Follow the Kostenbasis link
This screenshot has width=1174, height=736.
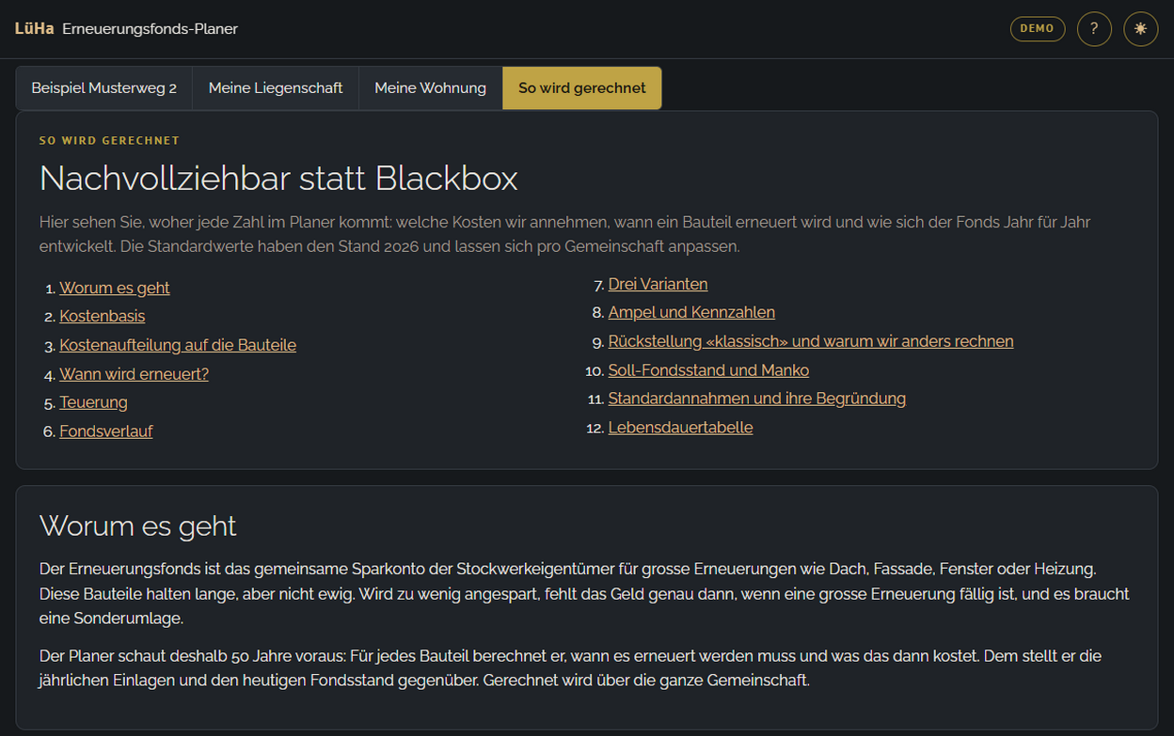[x=103, y=316]
